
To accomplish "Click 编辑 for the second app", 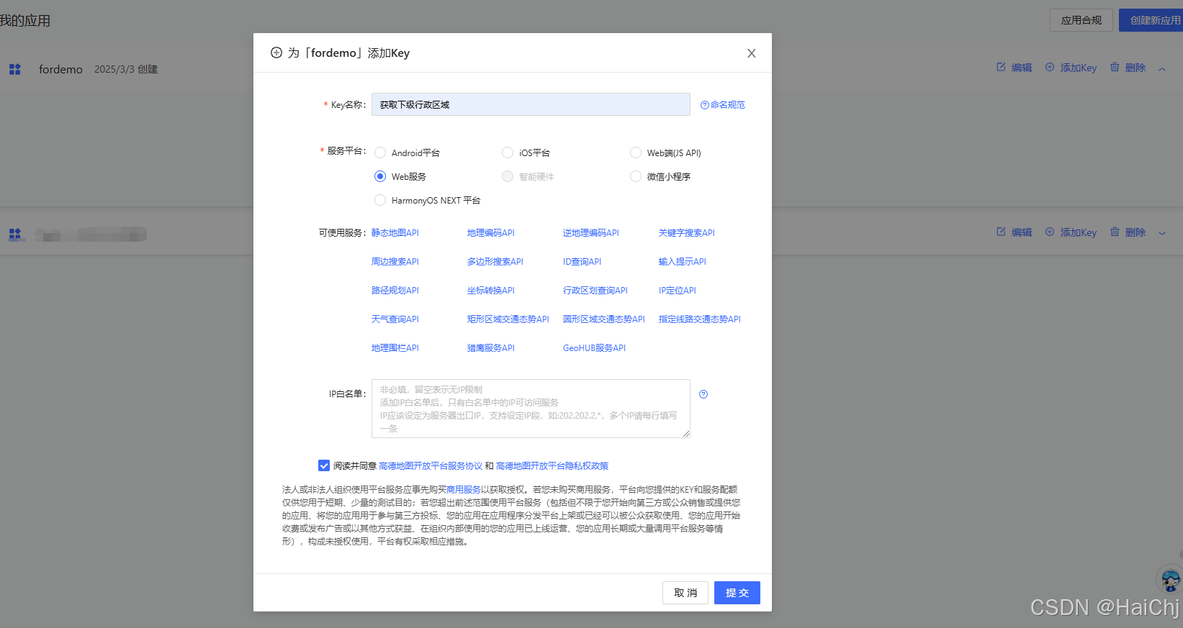I will pyautogui.click(x=1014, y=232).
